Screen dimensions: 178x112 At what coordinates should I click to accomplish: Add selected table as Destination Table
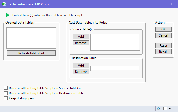point(81,66)
